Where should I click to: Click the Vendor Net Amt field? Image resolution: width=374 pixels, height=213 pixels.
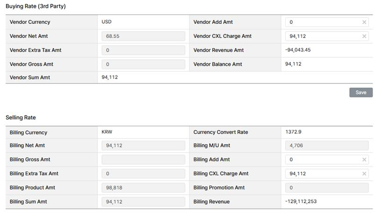point(143,36)
